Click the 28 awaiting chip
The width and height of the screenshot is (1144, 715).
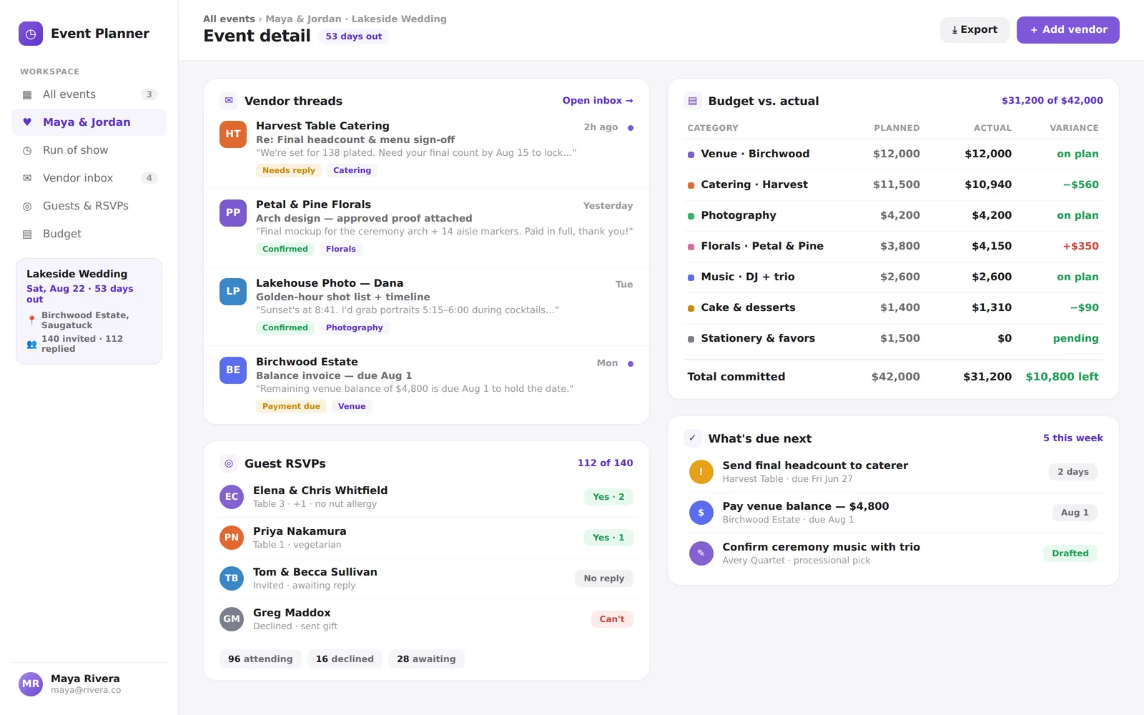pos(426,659)
